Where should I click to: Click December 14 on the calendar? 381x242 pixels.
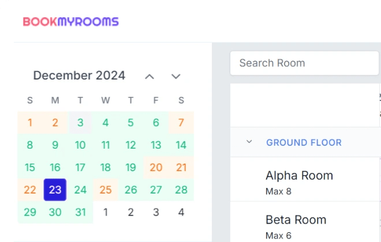181,145
